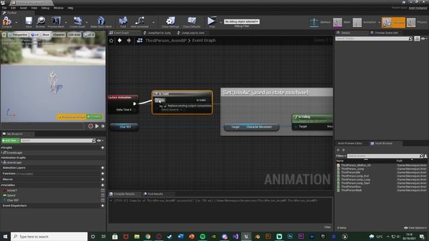Click the Character viewport button
This screenshot has width=429, height=241.
tap(59, 35)
